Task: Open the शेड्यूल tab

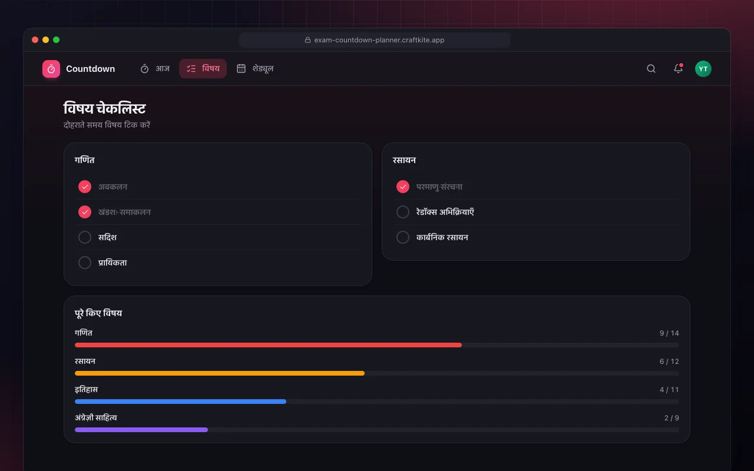Action: (x=254, y=69)
